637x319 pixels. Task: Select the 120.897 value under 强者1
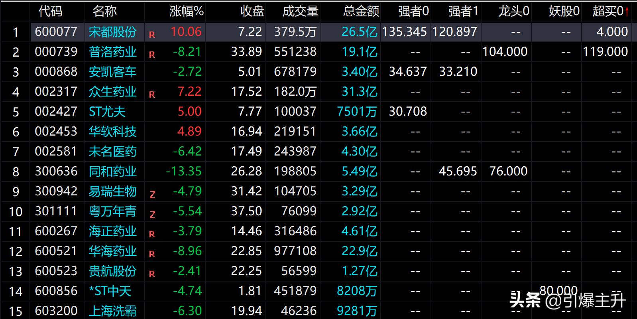click(455, 32)
